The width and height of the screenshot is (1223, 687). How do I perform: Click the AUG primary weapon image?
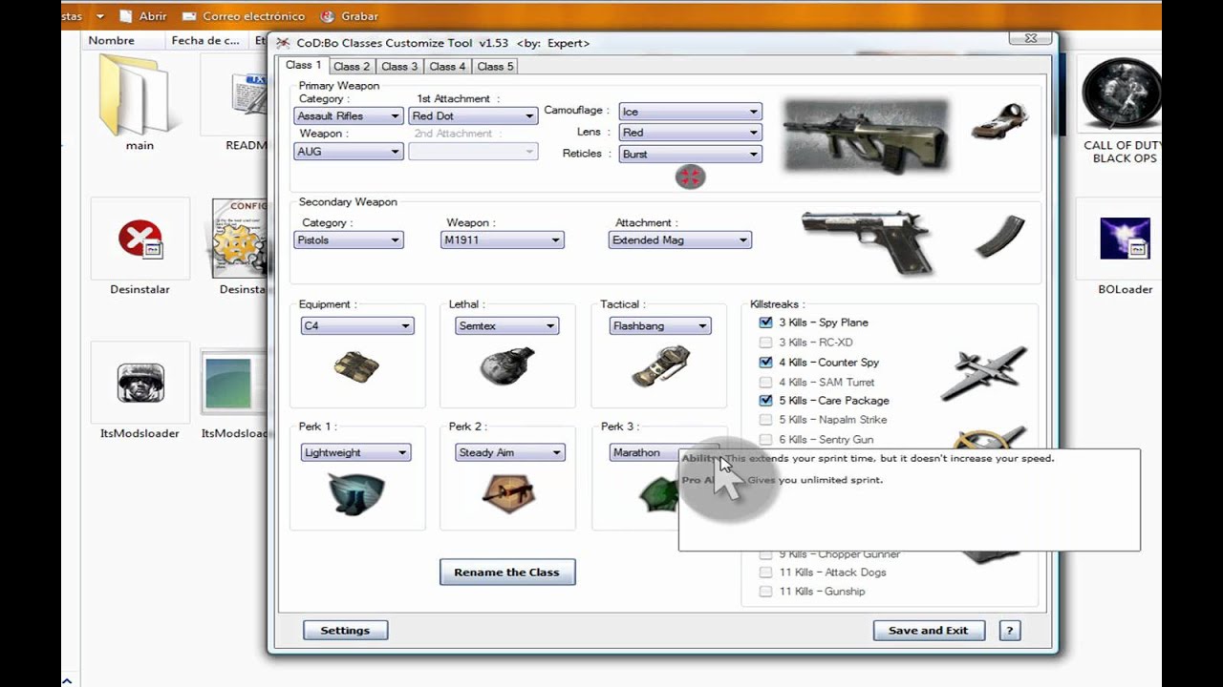pos(867,136)
